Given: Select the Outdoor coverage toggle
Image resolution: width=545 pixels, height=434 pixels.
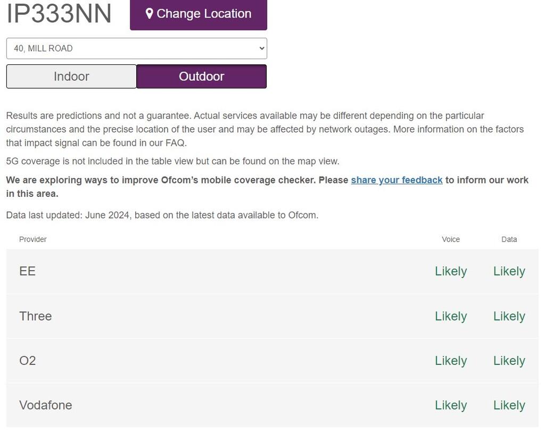Looking at the screenshot, I should point(202,77).
